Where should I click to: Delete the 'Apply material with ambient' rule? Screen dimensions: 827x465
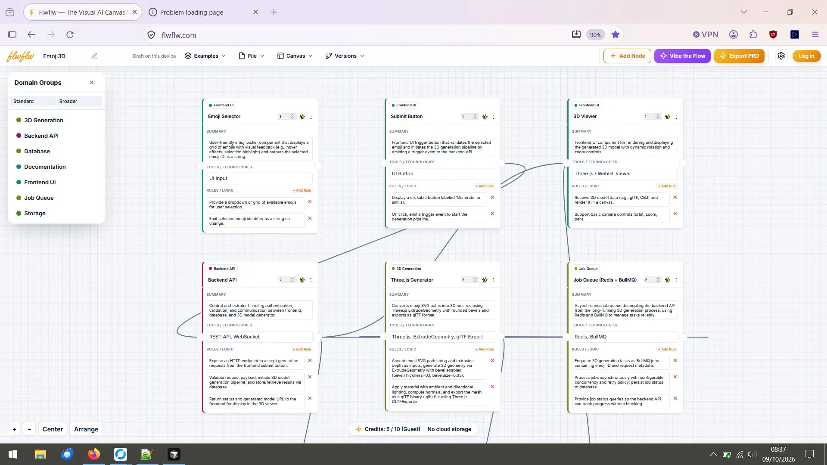tap(492, 387)
